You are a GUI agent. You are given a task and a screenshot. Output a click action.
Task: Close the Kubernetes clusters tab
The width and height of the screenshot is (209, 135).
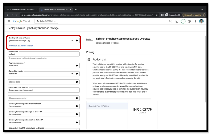pos(37,10)
